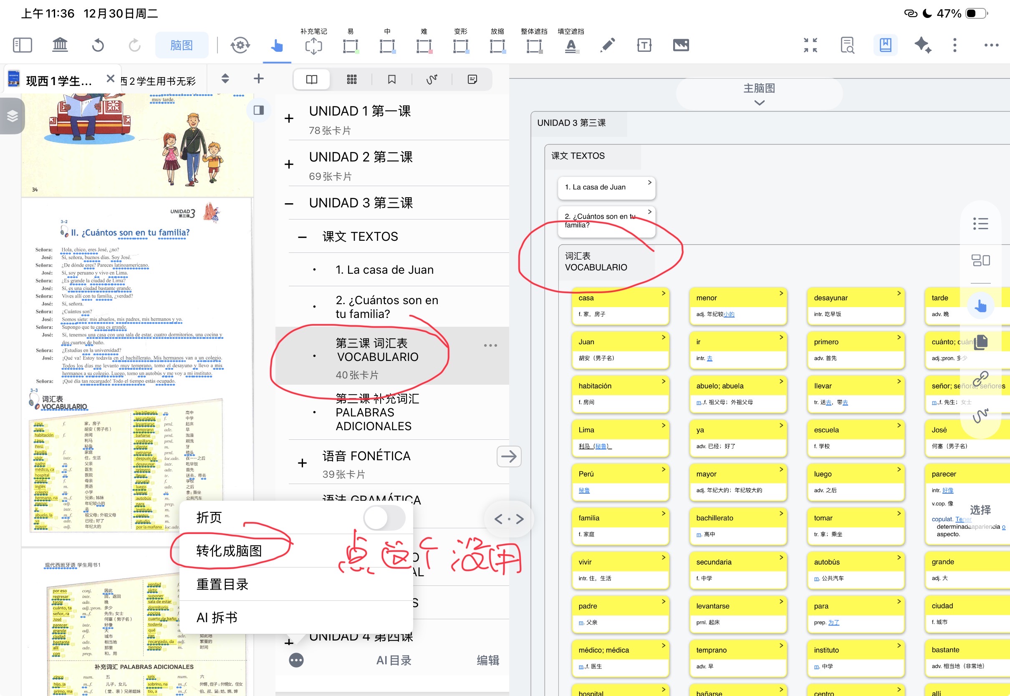Select 转化成脑图 from the popup menu

pyautogui.click(x=230, y=551)
